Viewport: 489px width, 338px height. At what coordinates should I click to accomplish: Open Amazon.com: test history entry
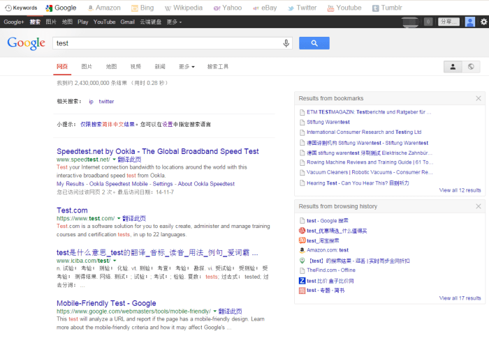pos(328,250)
